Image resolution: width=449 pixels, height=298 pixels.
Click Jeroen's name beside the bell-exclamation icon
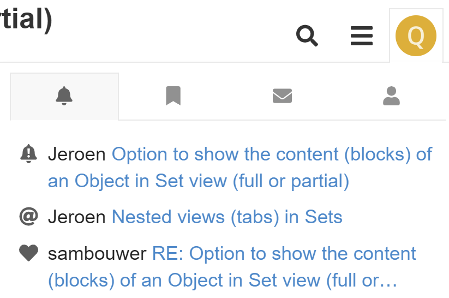77,154
